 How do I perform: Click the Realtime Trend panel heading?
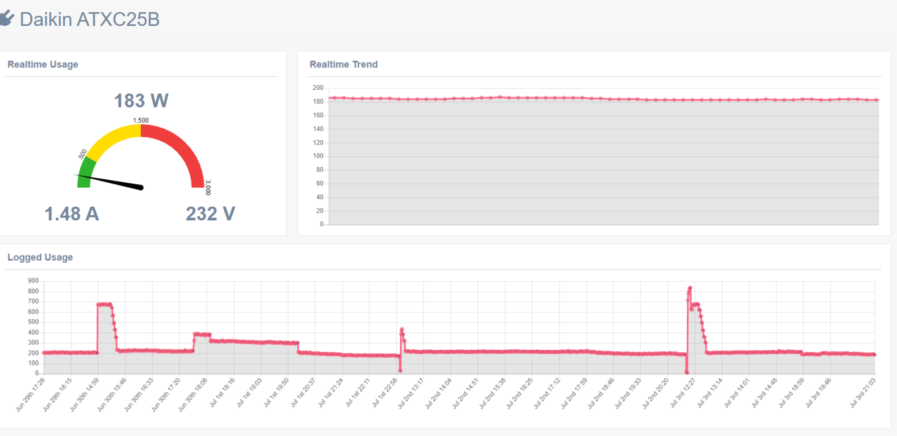tap(344, 64)
